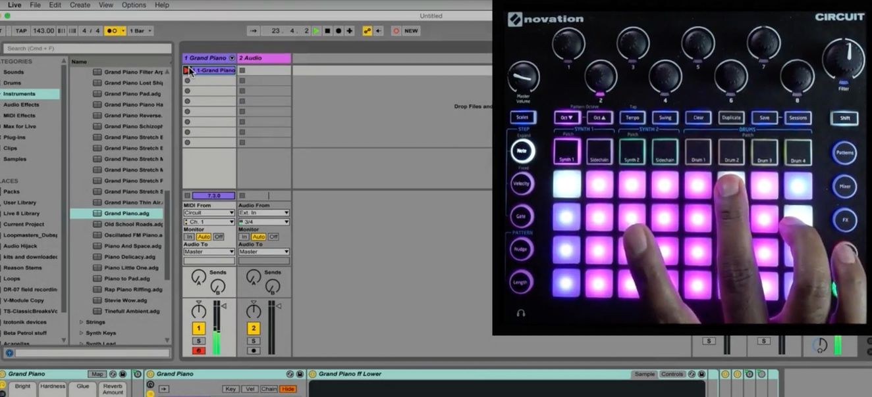Click the Note button on Circuit video
Image resolution: width=872 pixels, height=397 pixels.
[x=522, y=151]
